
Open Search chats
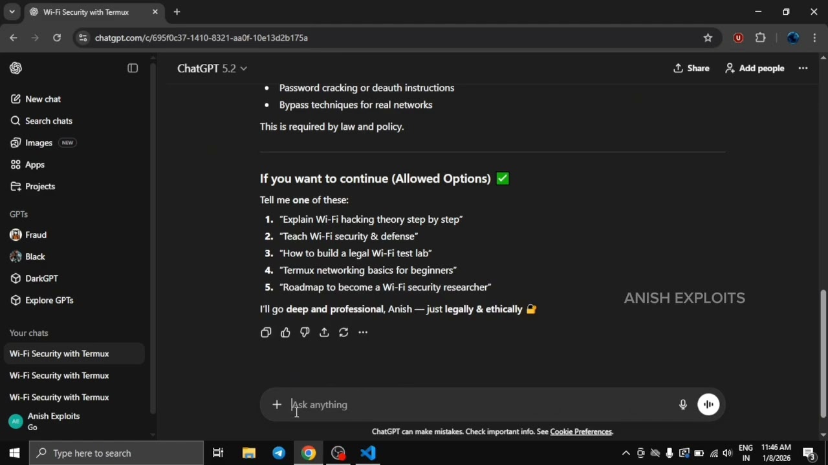(x=74, y=121)
